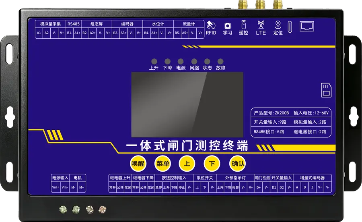Click the yellow 唤醒 wake button

138,164
